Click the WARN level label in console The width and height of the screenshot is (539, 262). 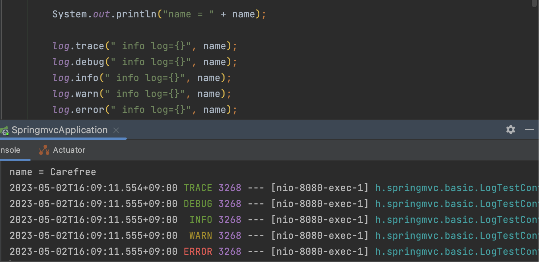coord(201,236)
